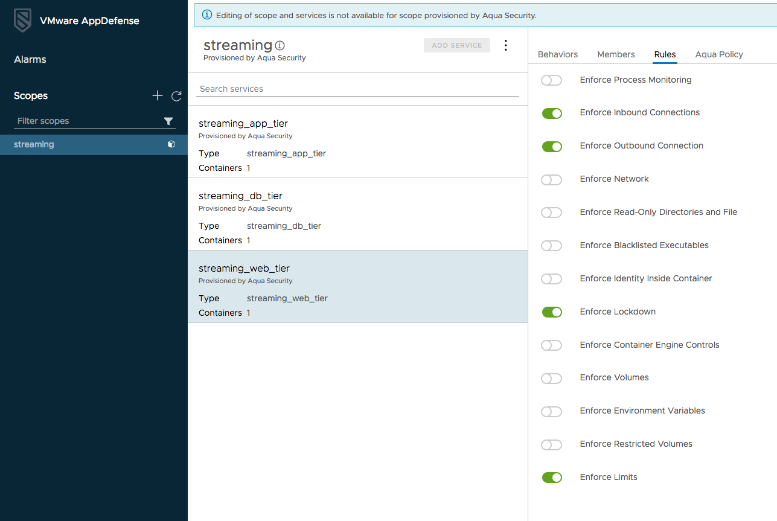Click the container cube icon beside streaming scope
This screenshot has width=777, height=521.
(171, 144)
